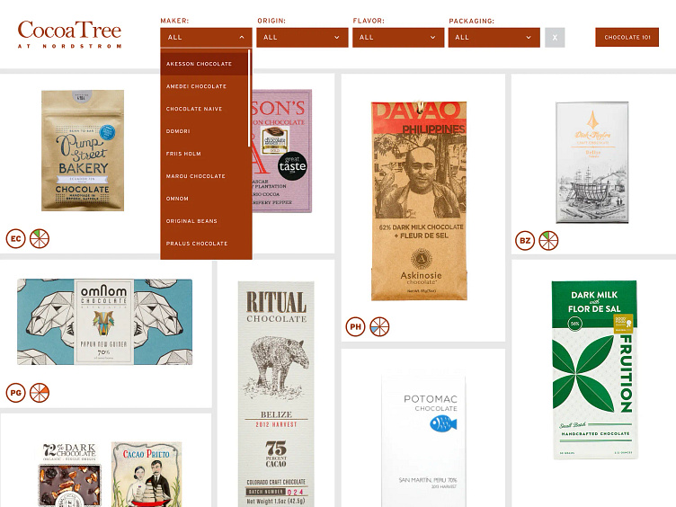Select Friis Holm from maker list
Viewport: 676px width, 507px height.
point(204,154)
